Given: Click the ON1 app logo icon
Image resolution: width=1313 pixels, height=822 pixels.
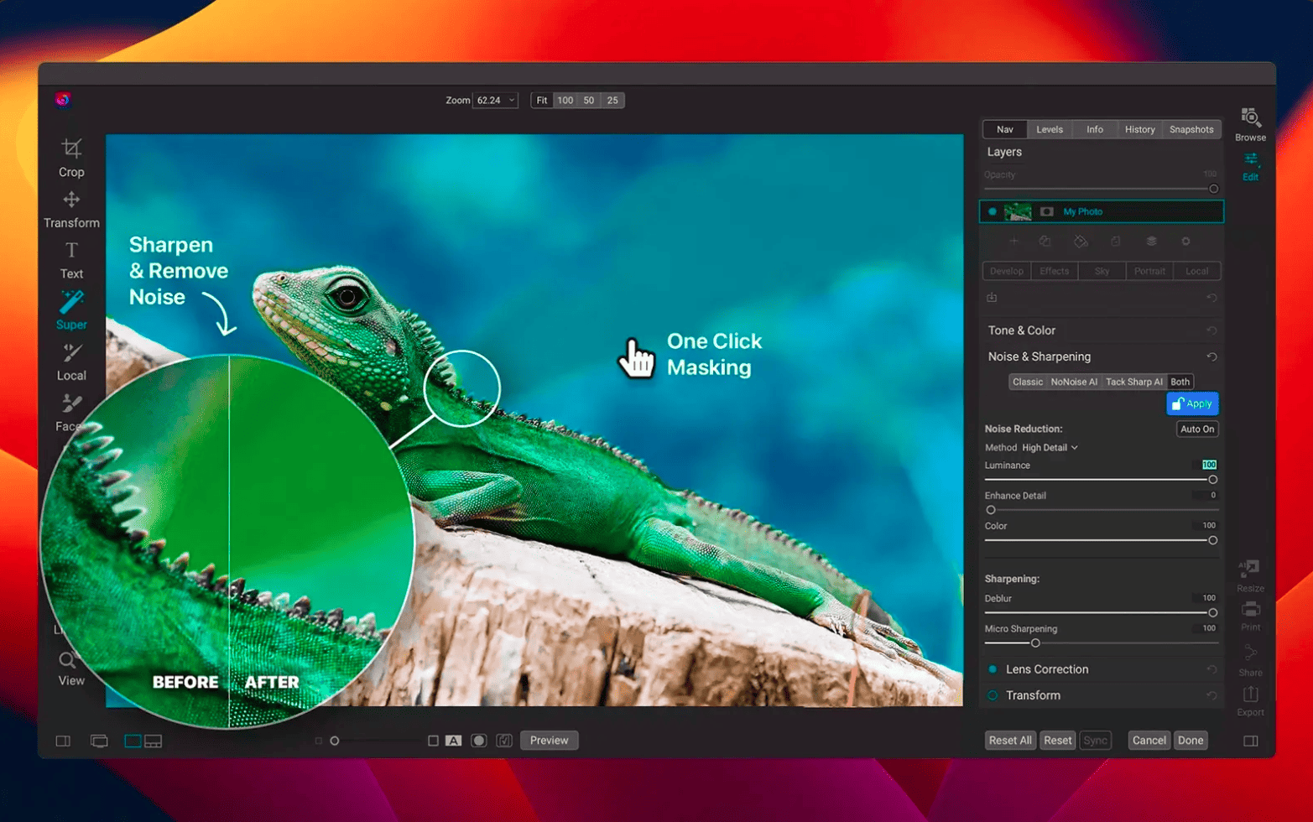Looking at the screenshot, I should click(x=63, y=100).
